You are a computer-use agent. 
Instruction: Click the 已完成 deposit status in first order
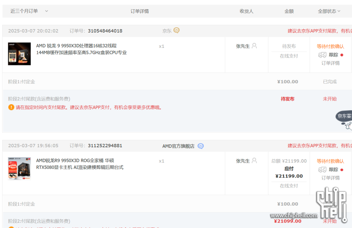(x=330, y=82)
